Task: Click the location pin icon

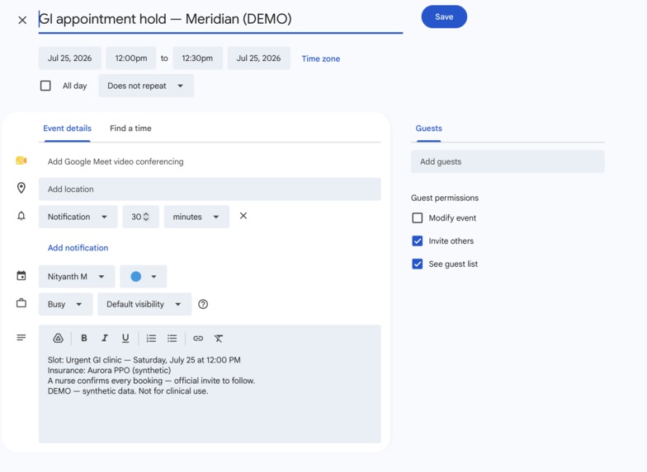Action: [21, 188]
